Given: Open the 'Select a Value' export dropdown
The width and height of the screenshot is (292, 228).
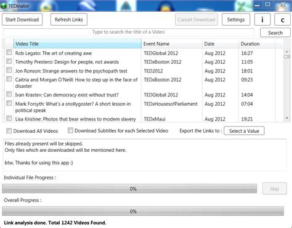Looking at the screenshot, I should click(x=244, y=131).
